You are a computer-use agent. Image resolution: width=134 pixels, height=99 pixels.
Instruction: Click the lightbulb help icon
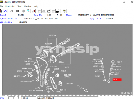[64, 11]
